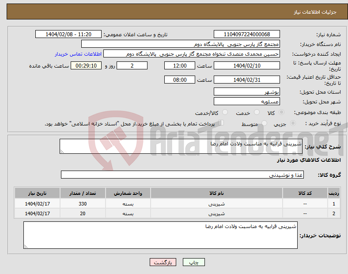Select the کالا/خدمت radio button
The width and height of the screenshot is (348, 274).
pyautogui.click(x=225, y=112)
